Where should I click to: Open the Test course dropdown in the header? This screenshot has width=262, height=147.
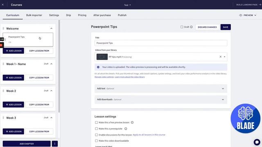tap(127, 5)
